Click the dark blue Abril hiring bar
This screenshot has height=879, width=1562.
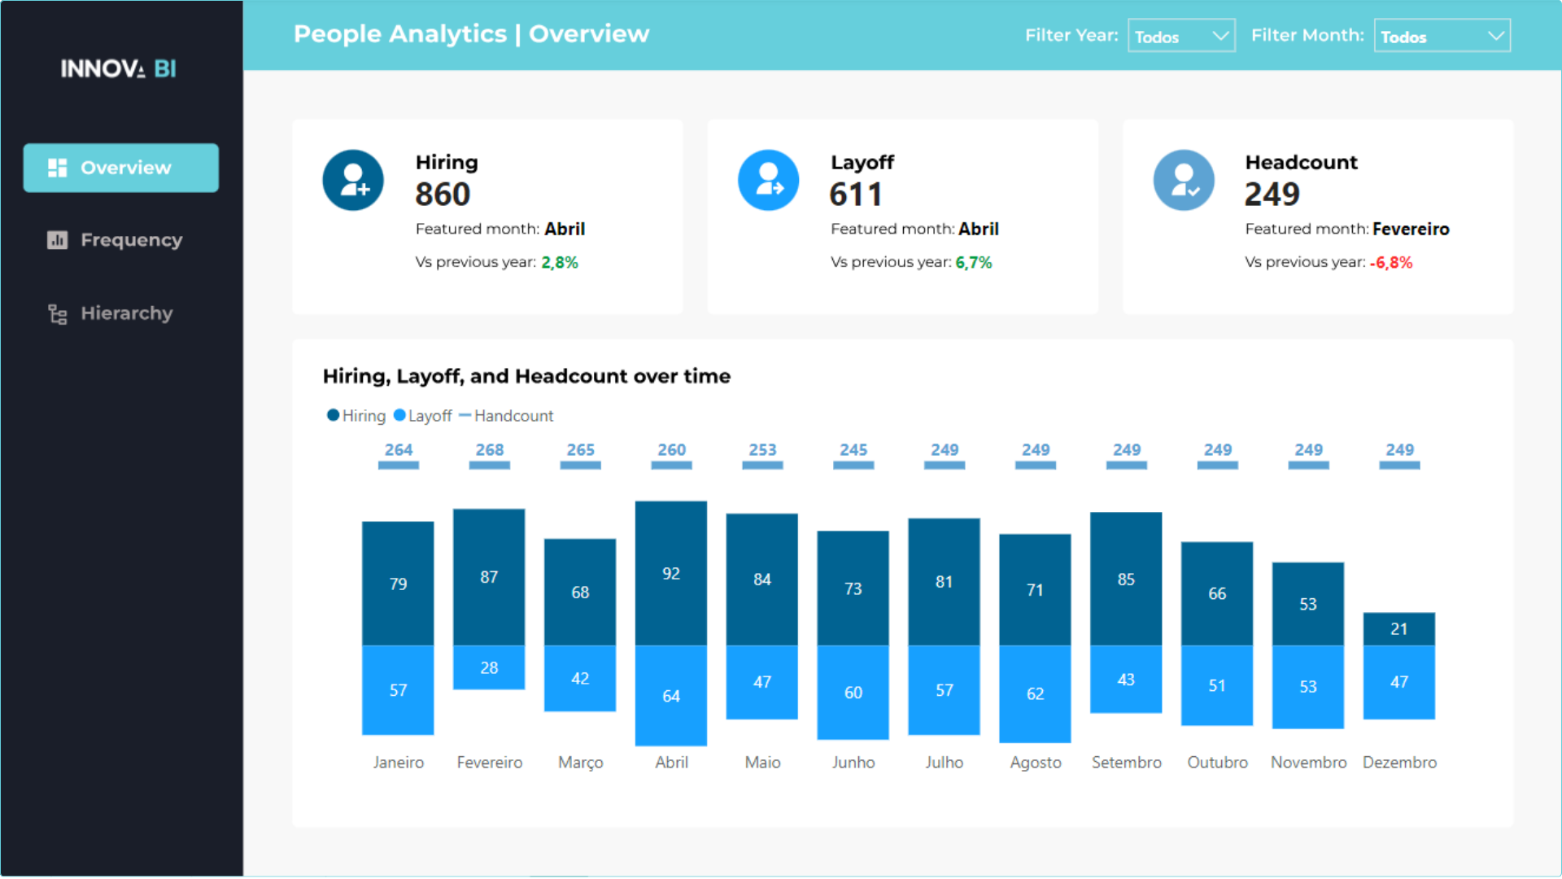670,572
